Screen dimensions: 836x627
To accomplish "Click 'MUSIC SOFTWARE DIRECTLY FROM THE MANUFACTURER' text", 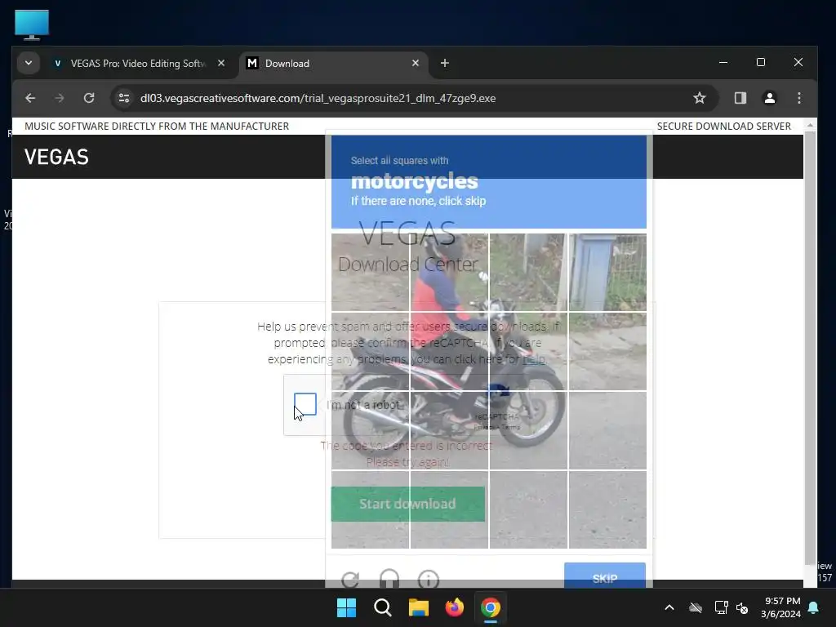I will (x=157, y=127).
